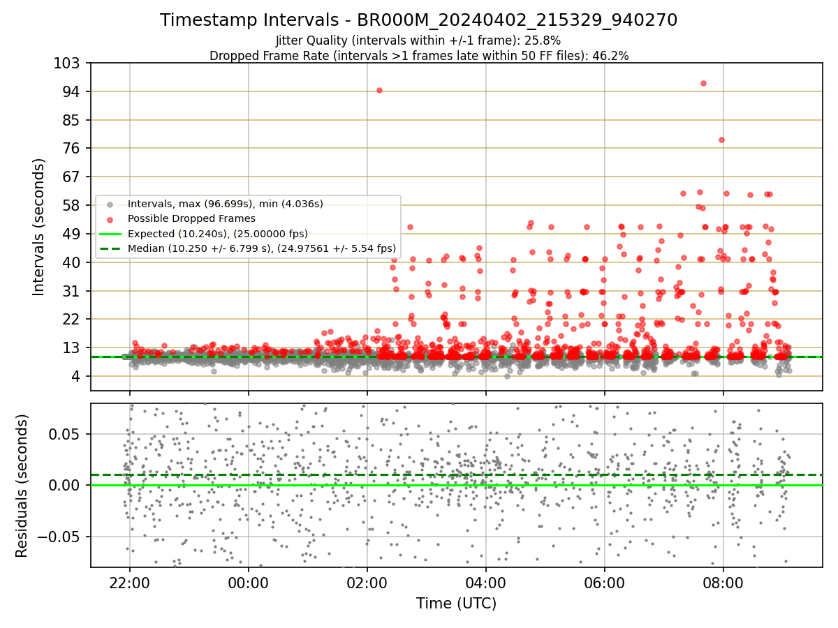Click the 'Intervals, max (96.699s)' legend entry
The image size is (838, 628).
(x=226, y=204)
